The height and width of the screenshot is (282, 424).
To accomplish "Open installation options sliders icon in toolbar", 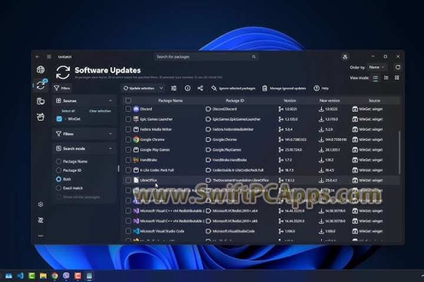I will 174,88.
